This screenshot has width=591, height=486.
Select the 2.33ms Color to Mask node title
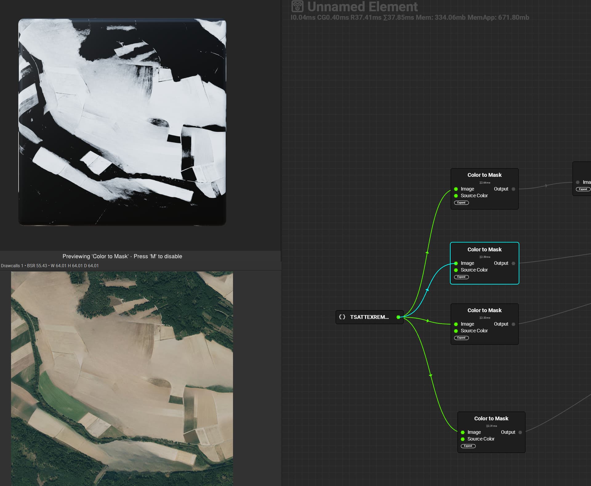click(x=484, y=310)
